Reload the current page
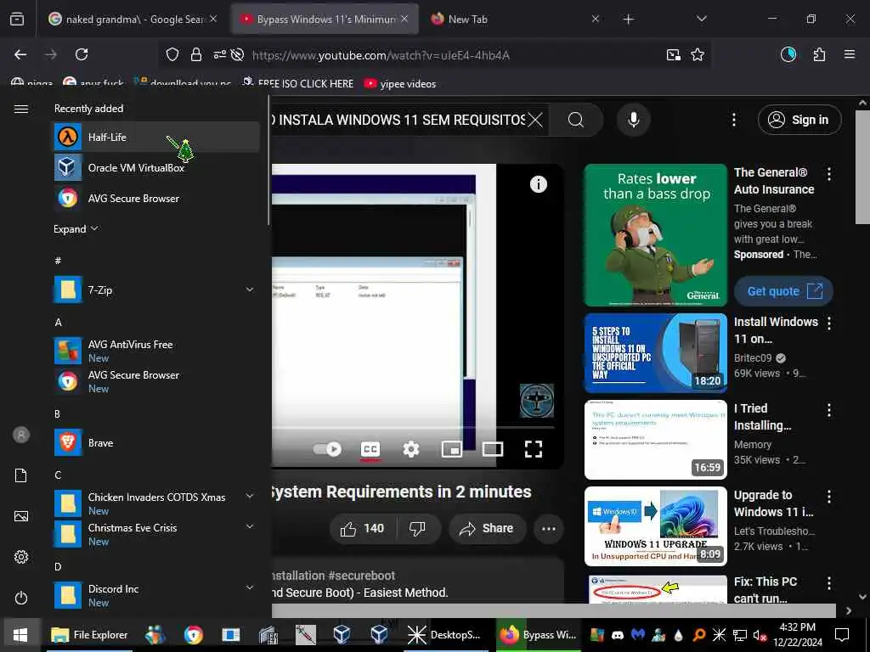The height and width of the screenshot is (652, 870). (x=82, y=54)
